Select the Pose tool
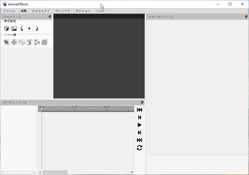The image size is (249, 175). click(29, 42)
